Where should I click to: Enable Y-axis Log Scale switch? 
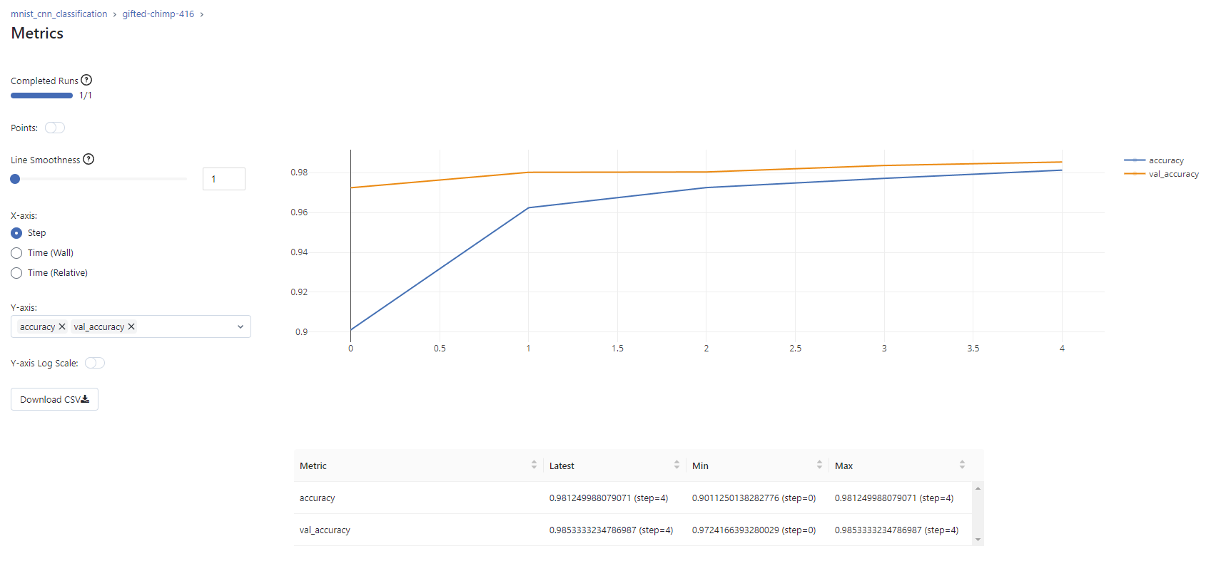pyautogui.click(x=95, y=364)
